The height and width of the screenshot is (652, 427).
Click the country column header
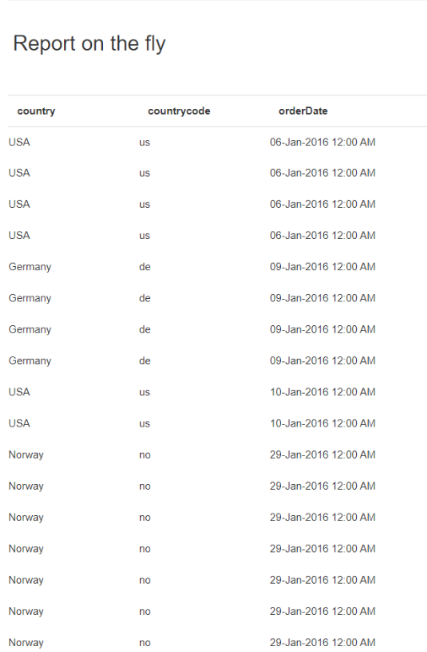[36, 111]
